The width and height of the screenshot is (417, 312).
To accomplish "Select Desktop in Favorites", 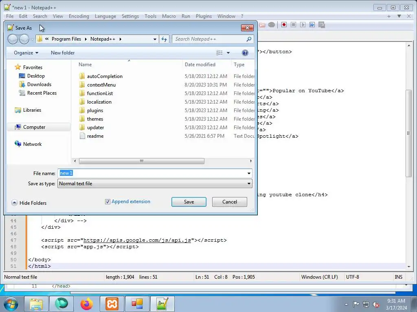I will tap(36, 76).
